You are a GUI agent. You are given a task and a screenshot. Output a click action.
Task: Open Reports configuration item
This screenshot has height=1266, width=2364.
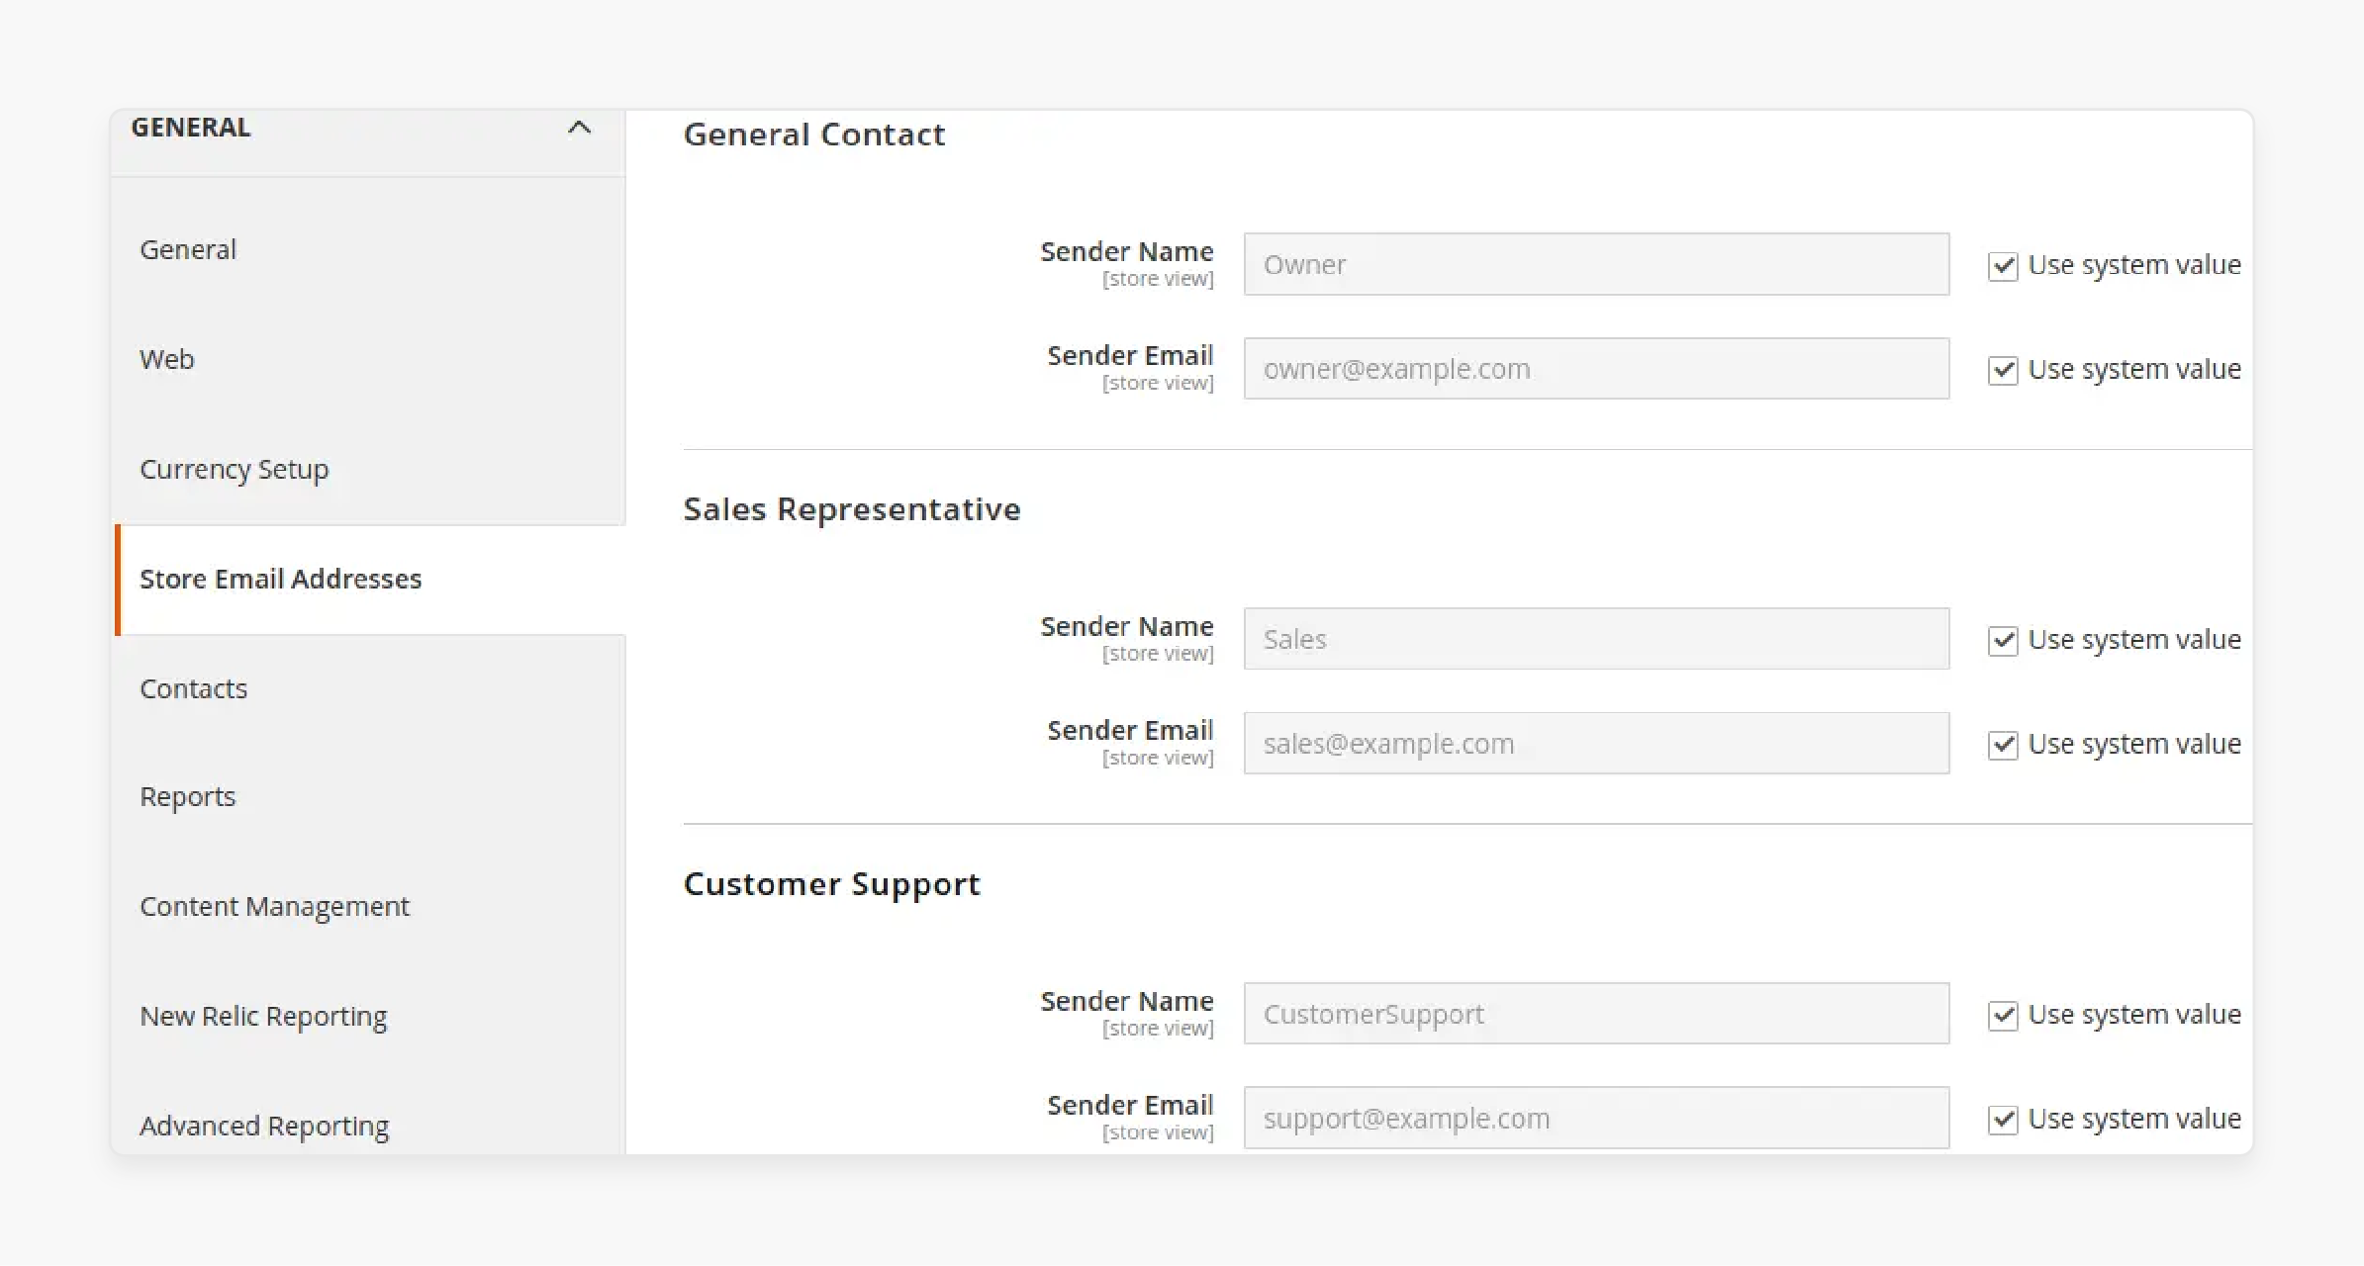click(x=187, y=797)
